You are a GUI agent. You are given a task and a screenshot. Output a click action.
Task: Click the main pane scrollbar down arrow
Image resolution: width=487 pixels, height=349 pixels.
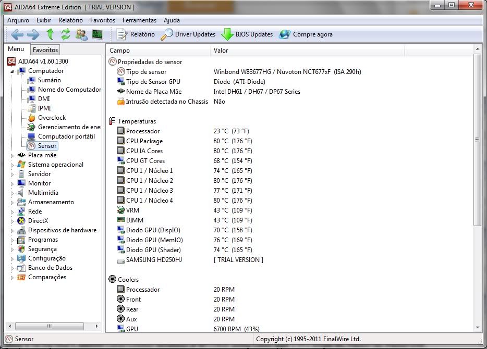click(x=478, y=327)
